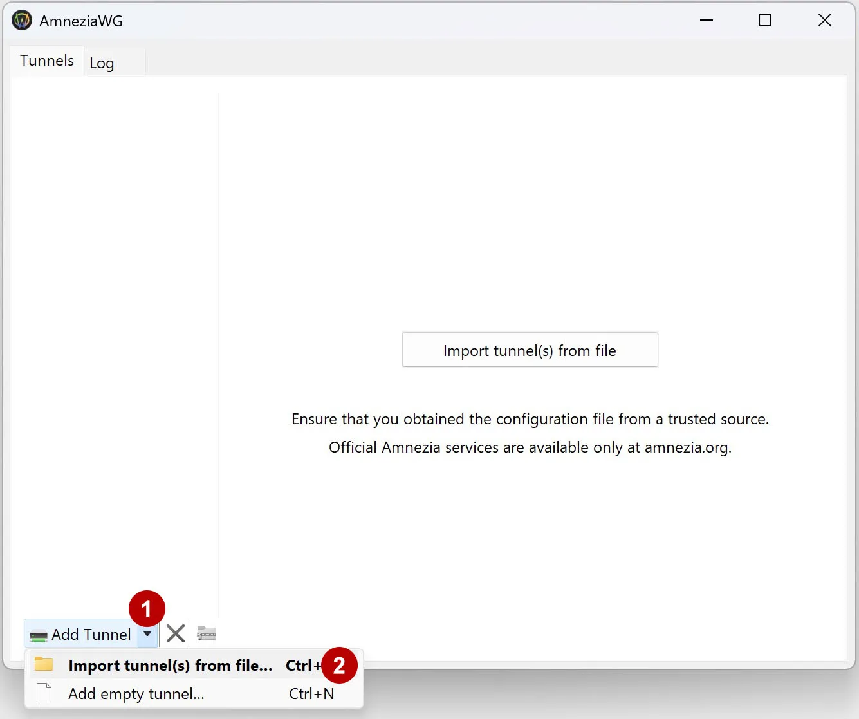The height and width of the screenshot is (719, 859).
Task: Minimize the AmneziaWG window
Action: tap(706, 20)
